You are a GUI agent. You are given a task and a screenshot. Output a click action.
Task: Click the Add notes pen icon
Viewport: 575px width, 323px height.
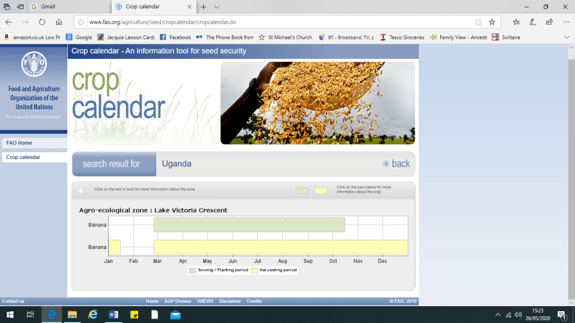532,22
